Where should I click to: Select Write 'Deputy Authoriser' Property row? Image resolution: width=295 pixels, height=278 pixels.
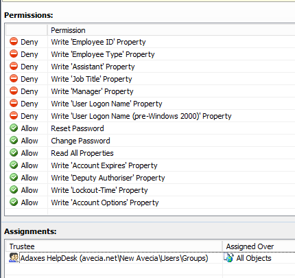150,178
